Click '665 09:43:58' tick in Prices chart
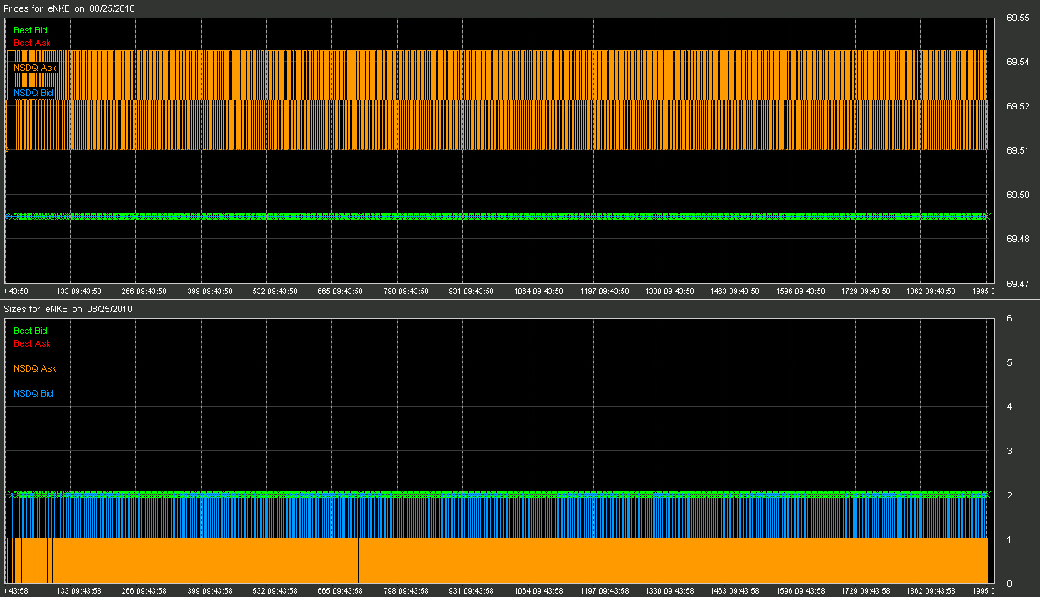The width and height of the screenshot is (1040, 597). 340,291
